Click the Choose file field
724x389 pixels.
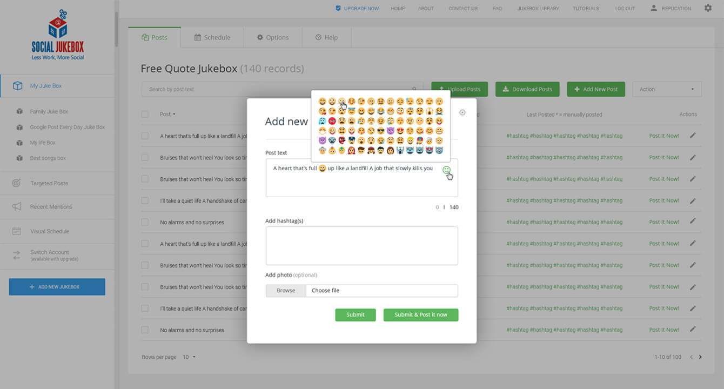(382, 291)
